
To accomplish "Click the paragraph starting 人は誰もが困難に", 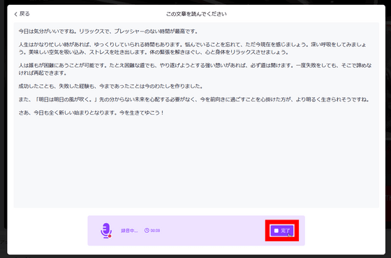I will [195, 69].
